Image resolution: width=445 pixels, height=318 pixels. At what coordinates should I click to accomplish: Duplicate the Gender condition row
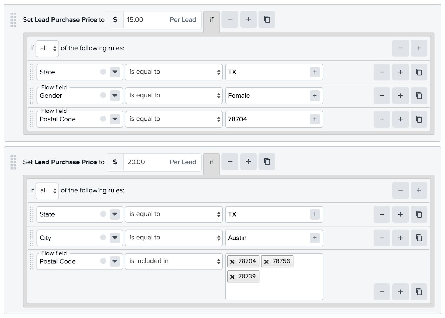click(419, 96)
